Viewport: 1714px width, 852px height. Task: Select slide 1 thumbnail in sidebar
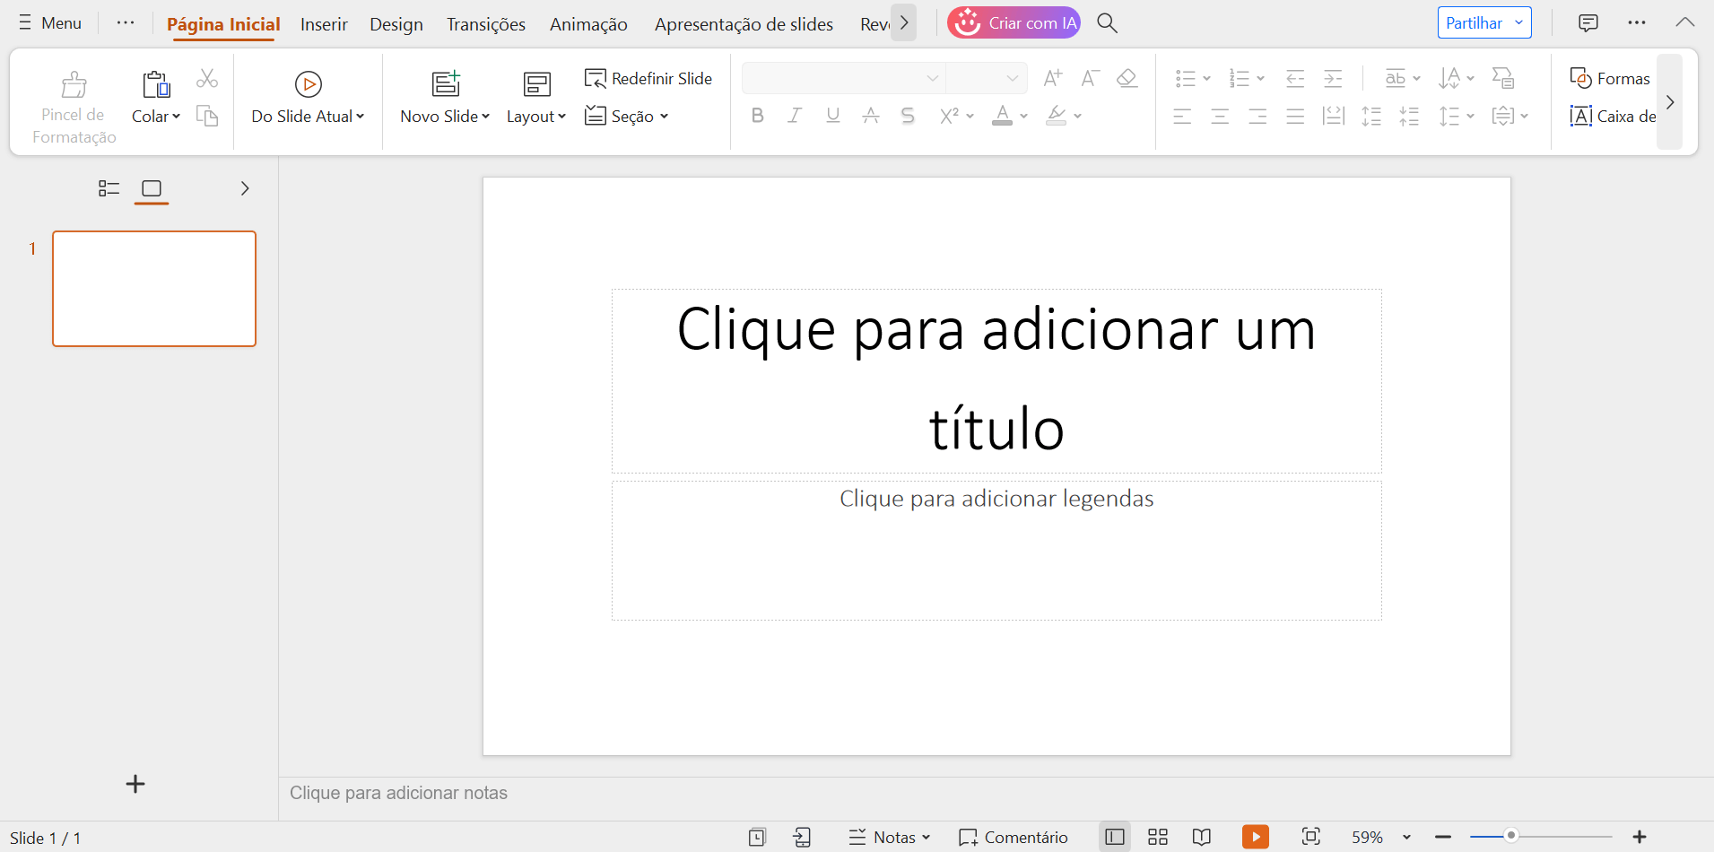154,288
